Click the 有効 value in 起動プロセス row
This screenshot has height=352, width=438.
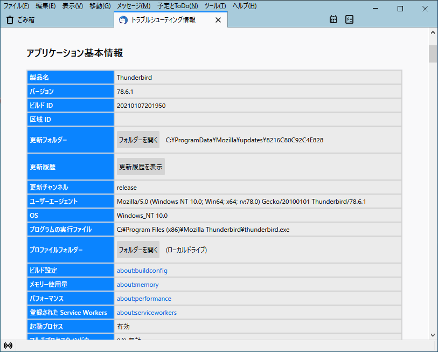123,326
